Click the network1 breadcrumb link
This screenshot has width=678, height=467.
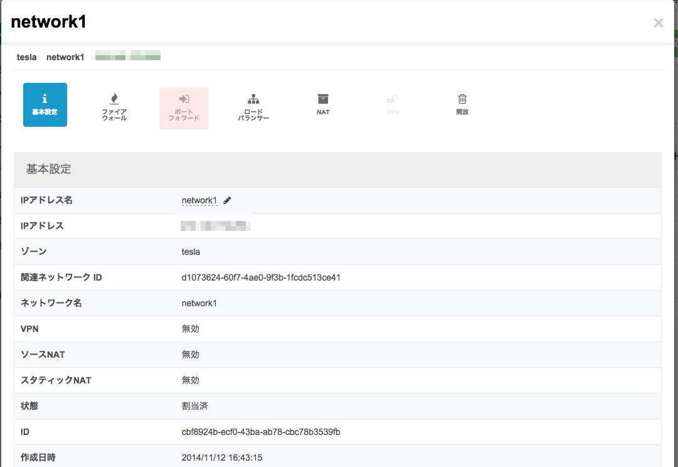pos(65,57)
